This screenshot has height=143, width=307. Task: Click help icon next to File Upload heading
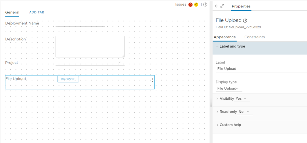(x=245, y=21)
